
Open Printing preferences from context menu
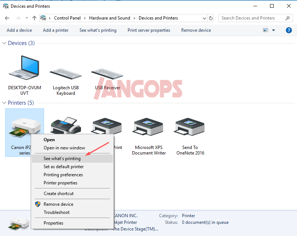72,175
